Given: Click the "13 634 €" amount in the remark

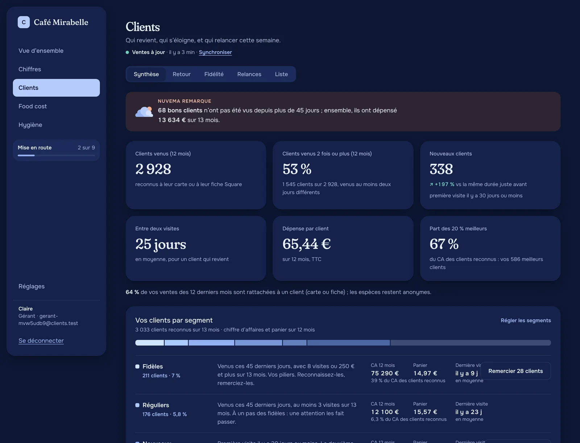Looking at the screenshot, I should pyautogui.click(x=172, y=120).
